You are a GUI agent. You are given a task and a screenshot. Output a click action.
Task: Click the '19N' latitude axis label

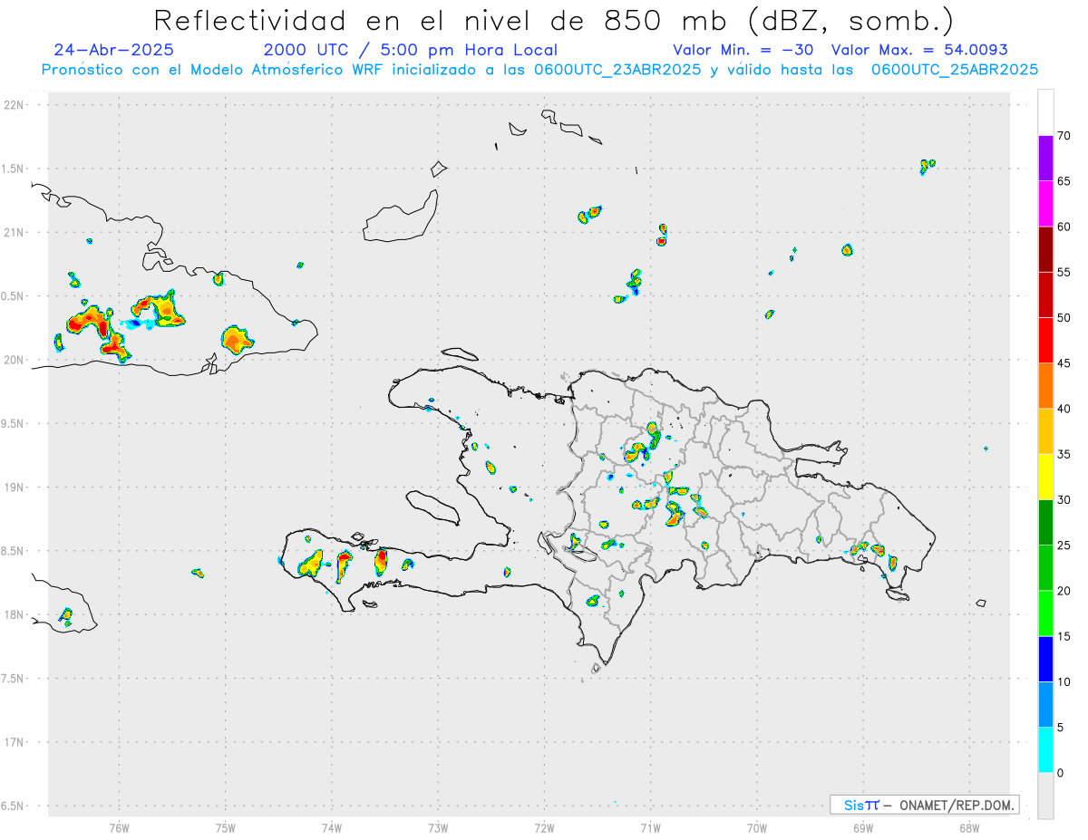coord(15,487)
